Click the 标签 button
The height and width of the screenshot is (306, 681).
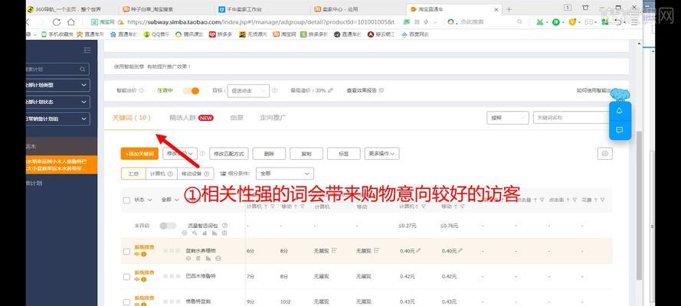(x=343, y=154)
